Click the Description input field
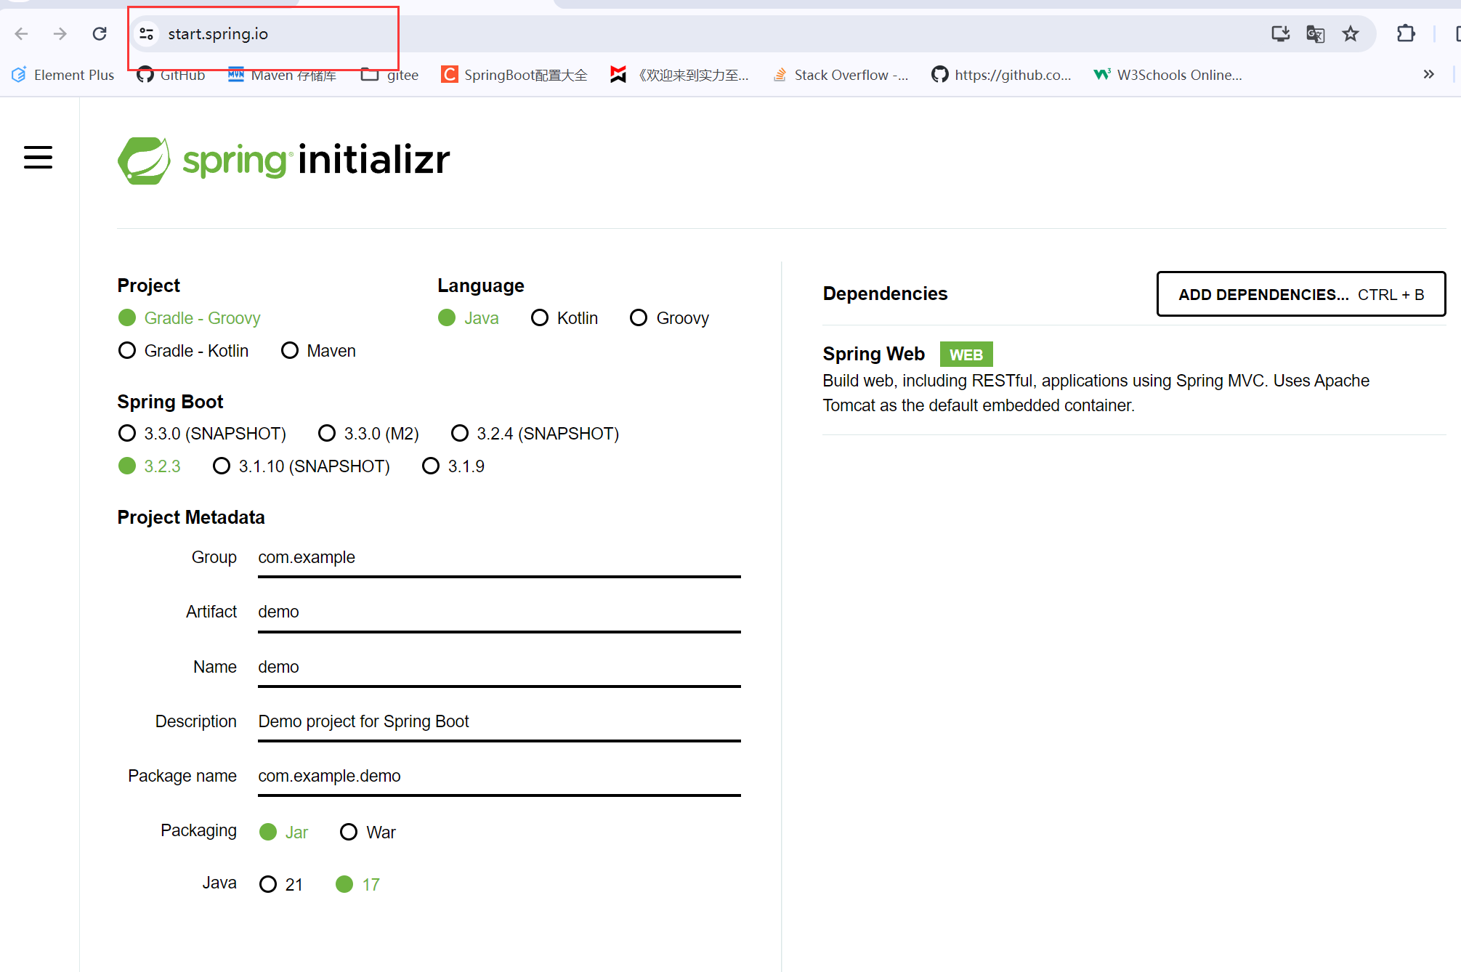Viewport: 1461px width, 972px height. pyautogui.click(x=499, y=721)
